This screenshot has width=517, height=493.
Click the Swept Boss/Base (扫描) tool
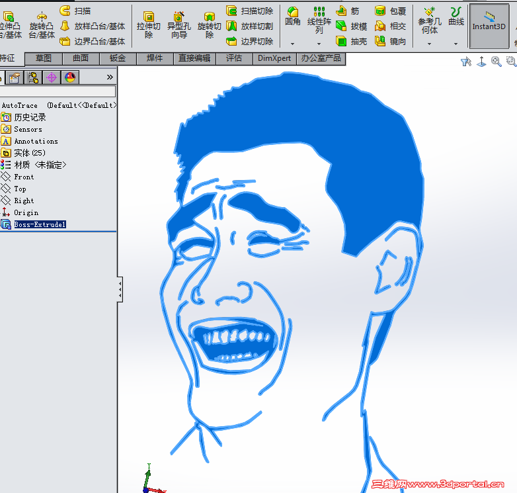75,11
